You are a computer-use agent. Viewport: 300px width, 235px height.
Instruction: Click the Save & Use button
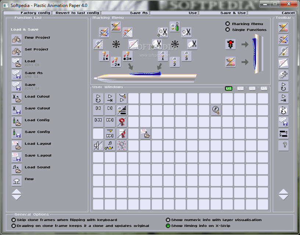click(x=223, y=13)
